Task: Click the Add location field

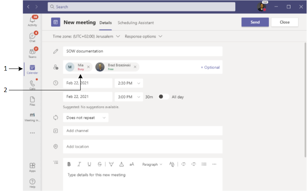Action: pyautogui.click(x=143, y=146)
